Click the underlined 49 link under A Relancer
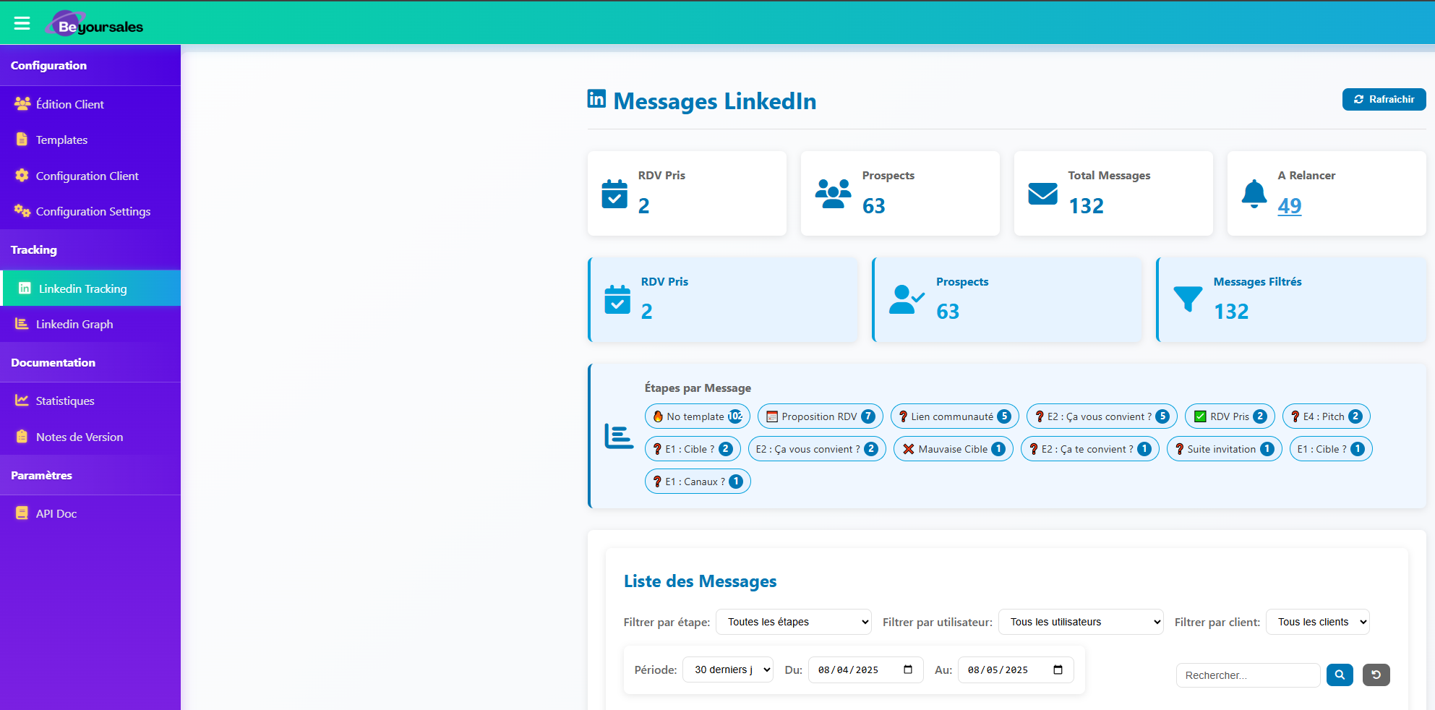This screenshot has height=710, width=1435. [x=1290, y=206]
